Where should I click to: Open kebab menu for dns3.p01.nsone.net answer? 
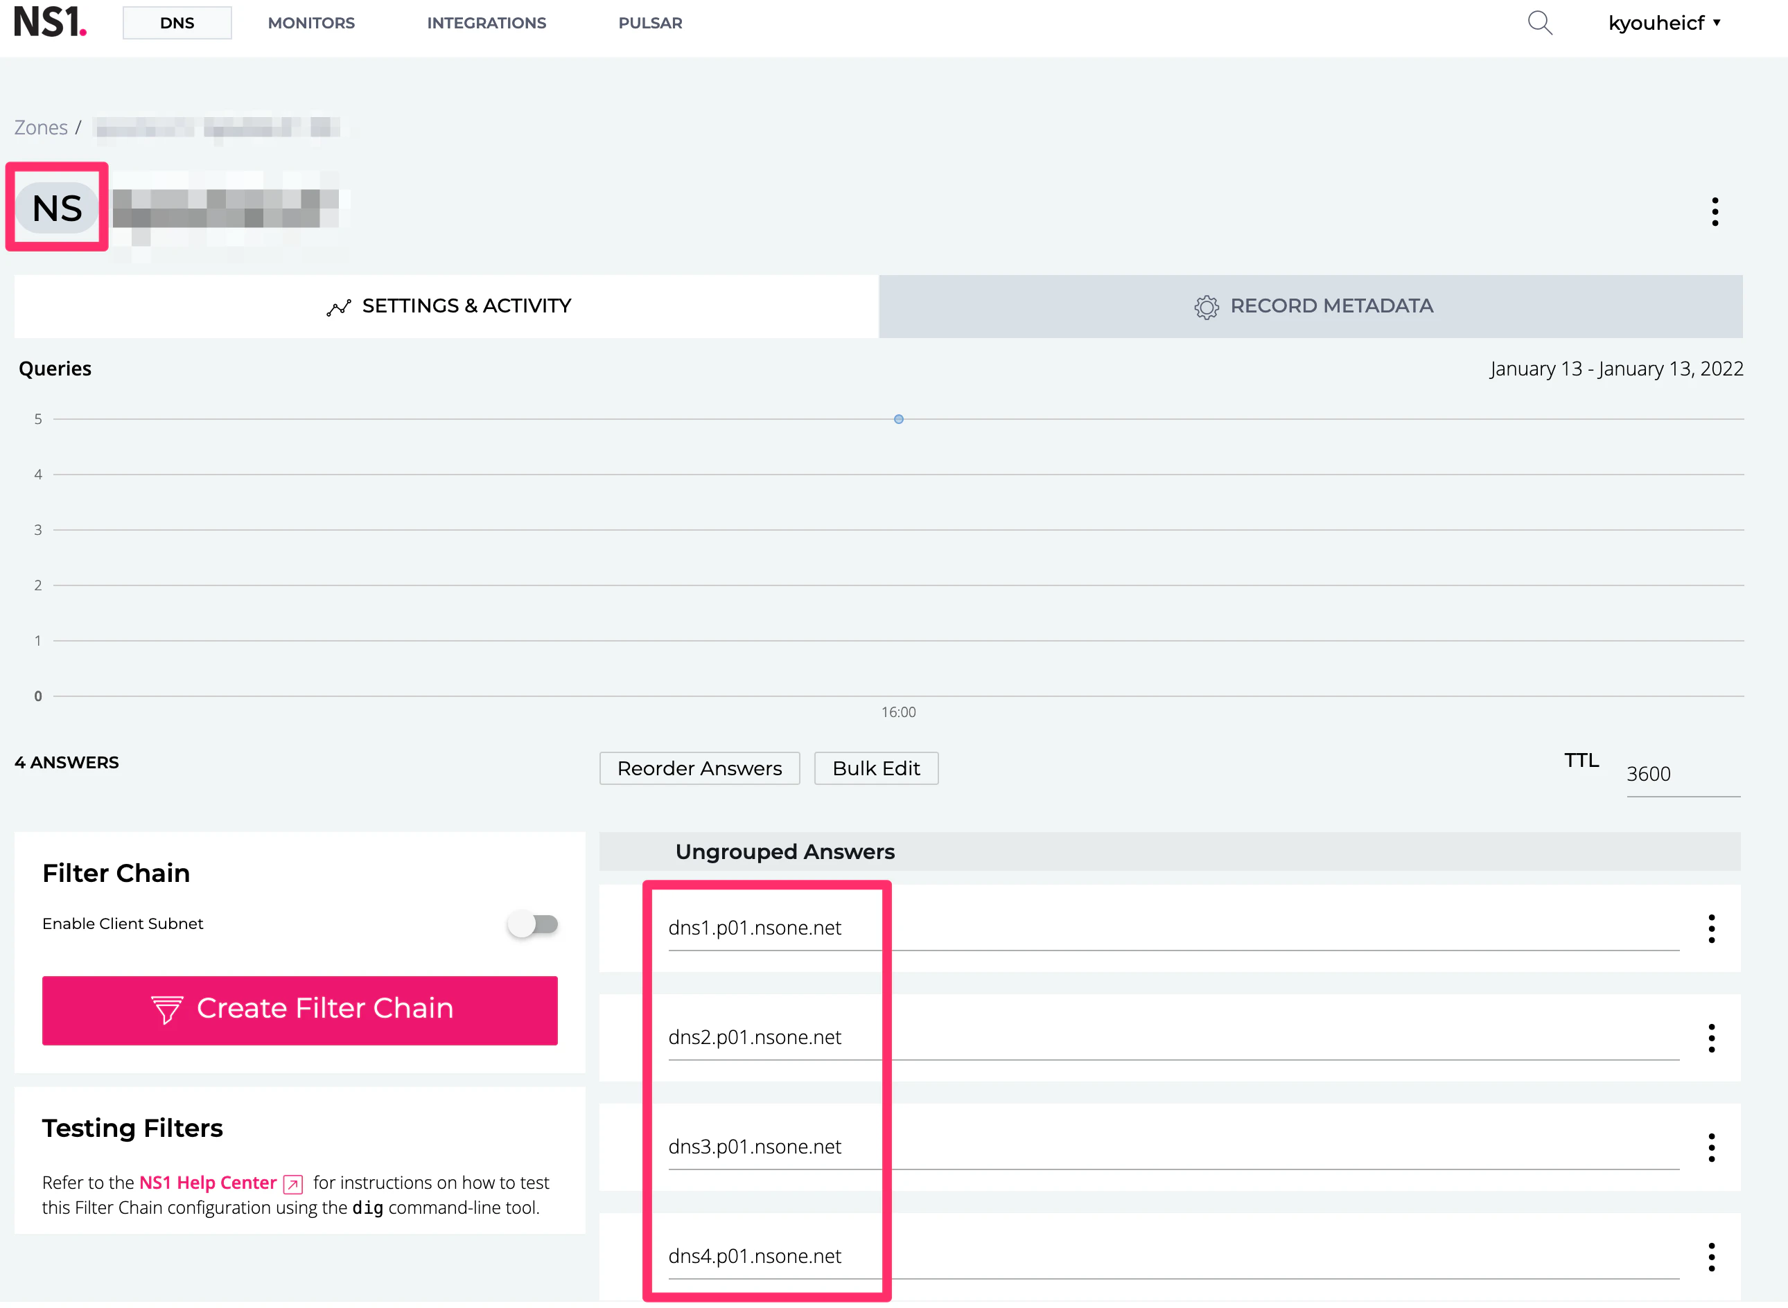click(x=1711, y=1147)
